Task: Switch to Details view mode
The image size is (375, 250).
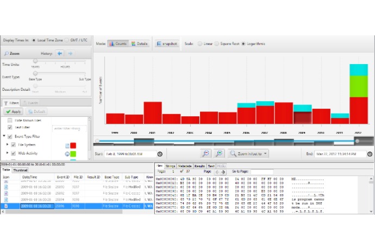Action: point(139,43)
